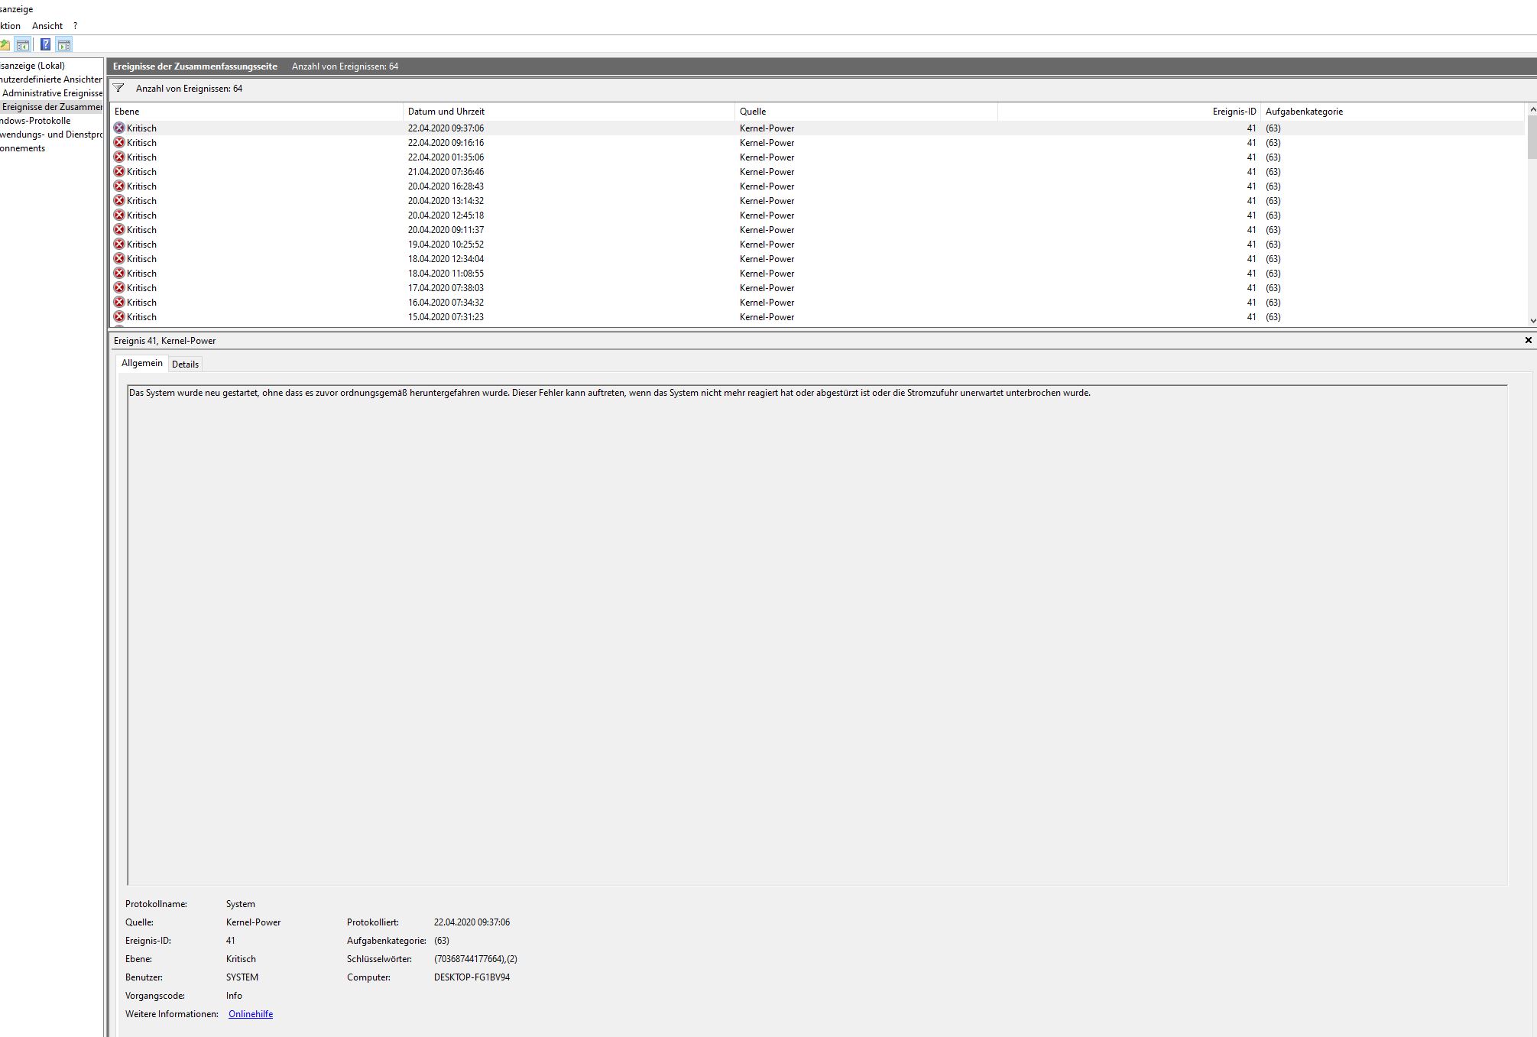Open the Onlinehilfe link
Viewport: 1537px width, 1037px height.
point(250,1014)
